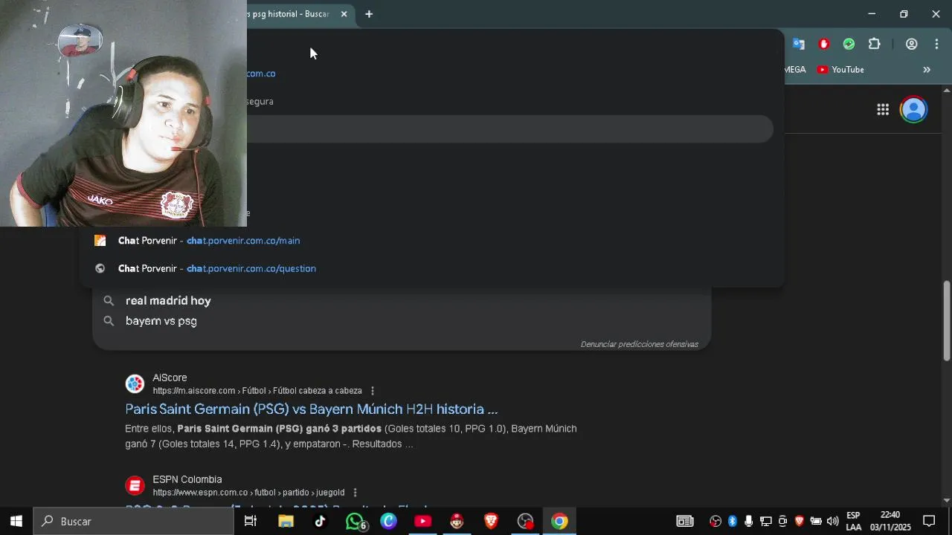Open Chrome's three-dot menu
The height and width of the screenshot is (535, 952).
coord(936,44)
